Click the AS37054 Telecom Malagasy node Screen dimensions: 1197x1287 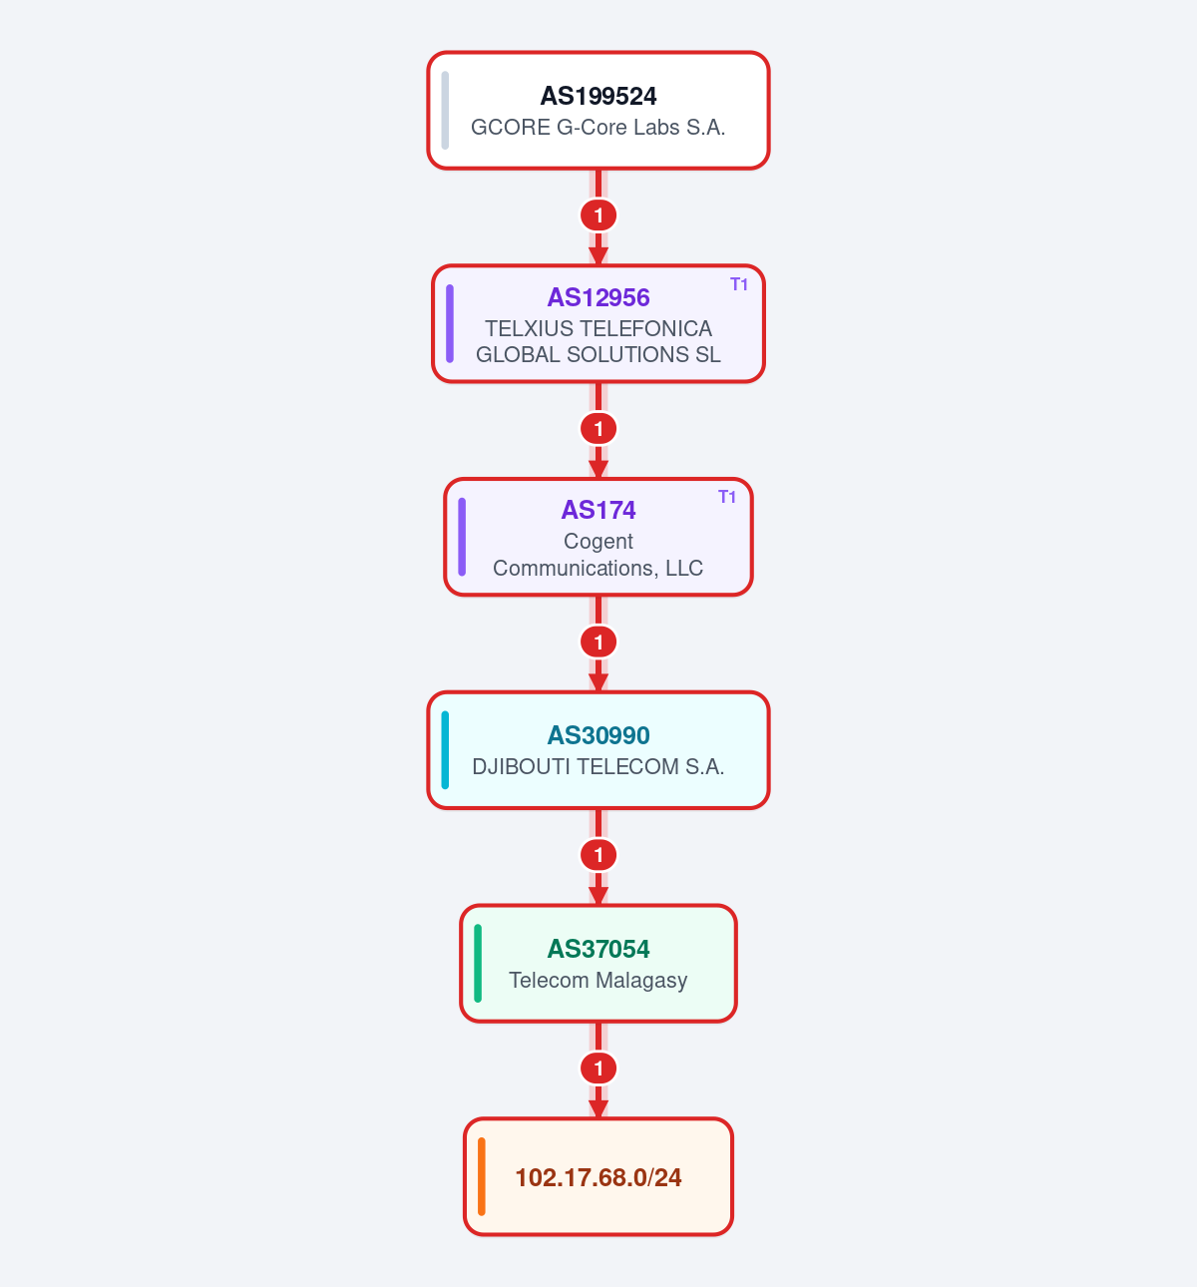[598, 964]
